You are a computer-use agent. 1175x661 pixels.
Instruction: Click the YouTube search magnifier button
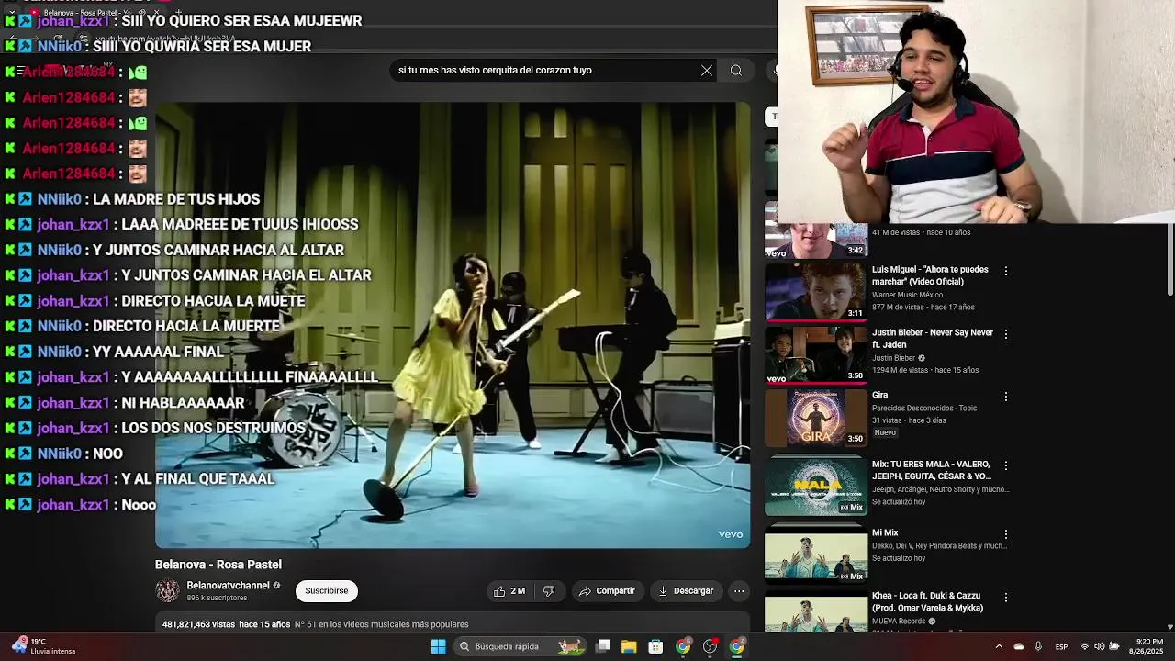(736, 70)
